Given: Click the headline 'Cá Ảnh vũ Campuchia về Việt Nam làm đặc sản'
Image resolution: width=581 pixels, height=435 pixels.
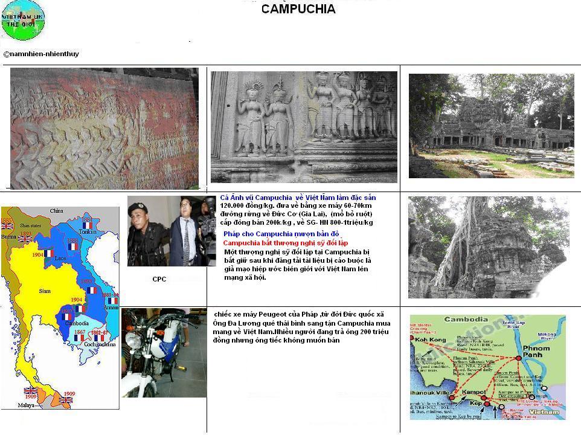Looking at the screenshot, I should click(x=298, y=198).
